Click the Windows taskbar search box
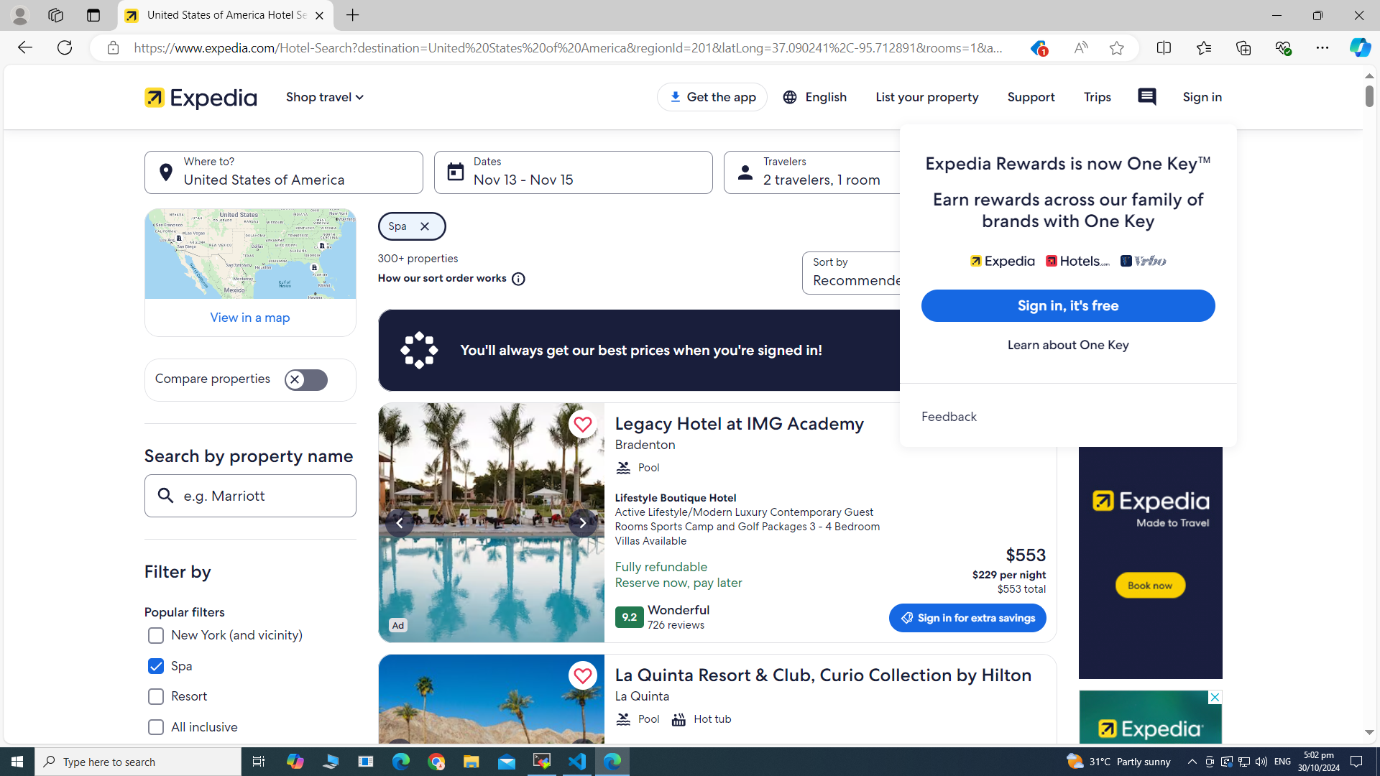The width and height of the screenshot is (1380, 776). [x=138, y=762]
